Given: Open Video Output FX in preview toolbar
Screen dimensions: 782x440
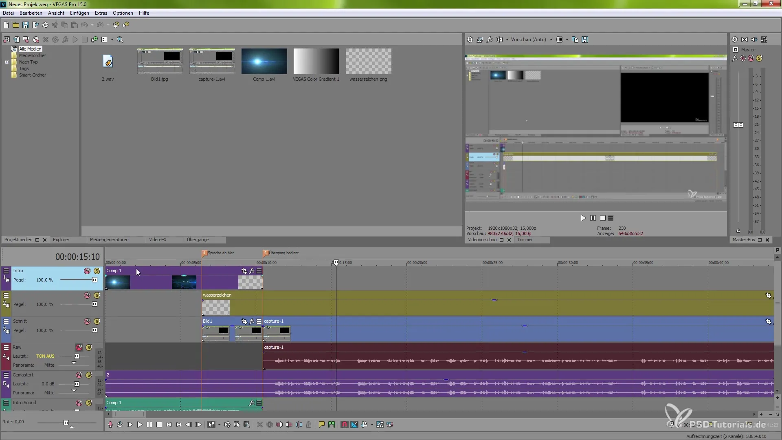Looking at the screenshot, I should [x=490, y=40].
